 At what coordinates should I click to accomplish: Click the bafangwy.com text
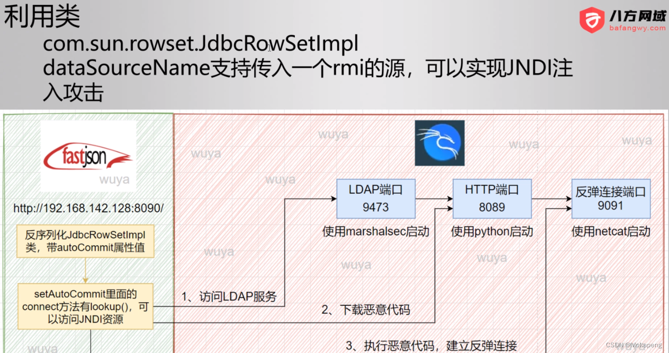point(637,28)
